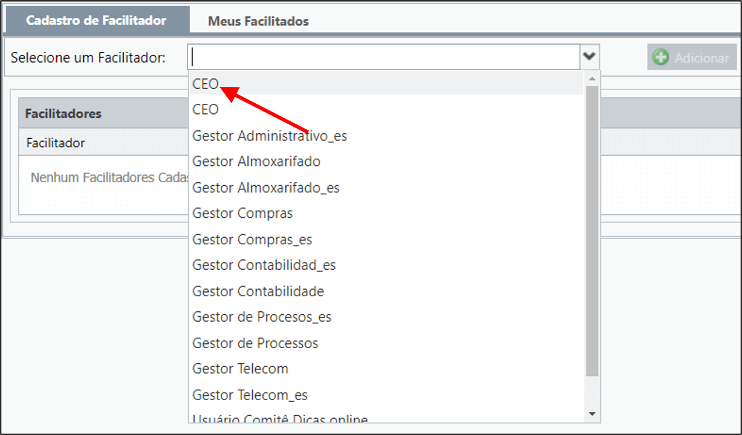Select Gestor Telecom in the list
Viewport: 742px width, 435px height.
[x=386, y=369]
